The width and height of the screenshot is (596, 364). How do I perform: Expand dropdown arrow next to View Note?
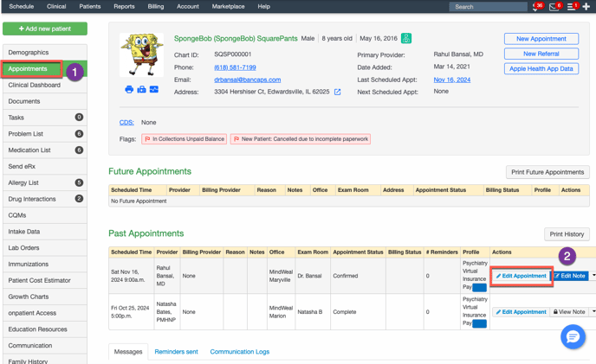(x=593, y=312)
